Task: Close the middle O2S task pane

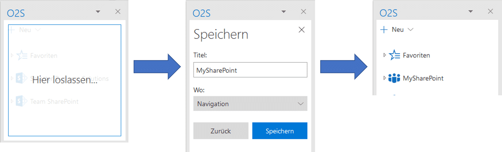Action: (x=303, y=12)
